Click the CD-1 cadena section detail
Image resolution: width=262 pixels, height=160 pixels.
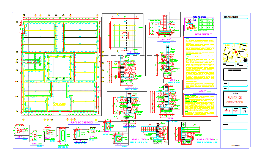point(21,130)
